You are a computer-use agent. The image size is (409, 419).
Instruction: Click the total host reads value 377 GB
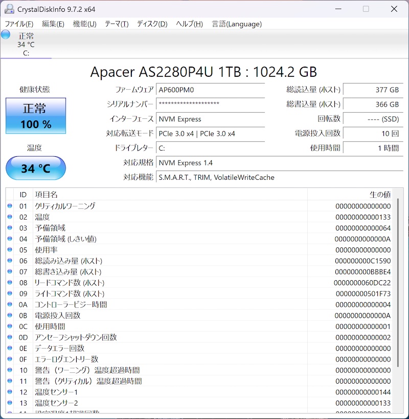pyautogui.click(x=373, y=90)
